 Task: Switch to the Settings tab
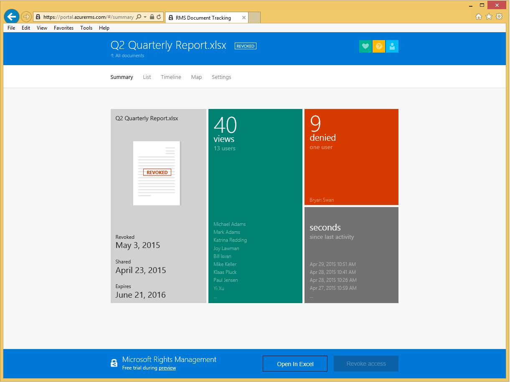[x=221, y=77]
